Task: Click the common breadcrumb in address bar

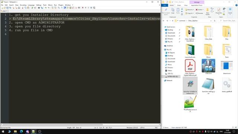Action: [182, 21]
